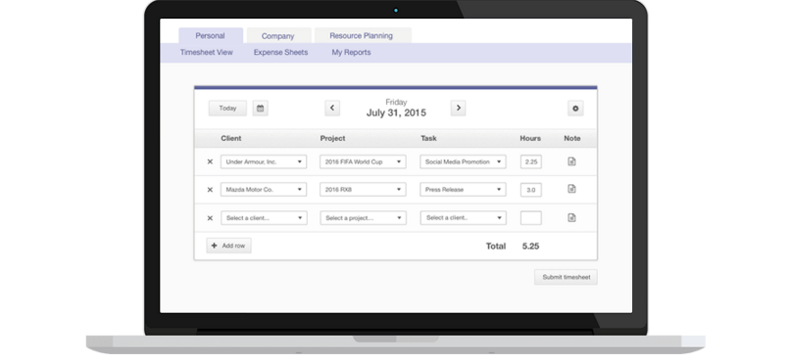This screenshot has width=790, height=363.
Task: Go to next day with right chevron
Action: pos(458,108)
